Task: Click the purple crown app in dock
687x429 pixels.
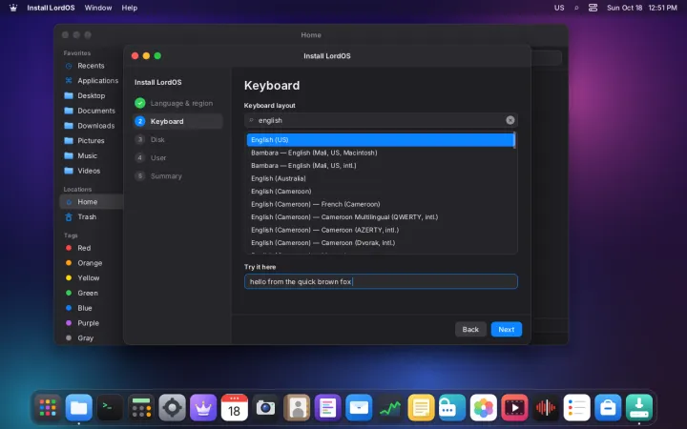Action: coord(203,408)
